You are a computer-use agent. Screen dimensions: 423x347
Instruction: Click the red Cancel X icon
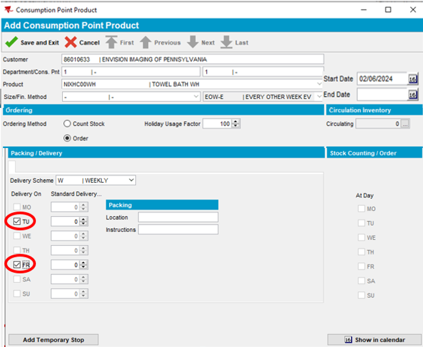point(71,43)
